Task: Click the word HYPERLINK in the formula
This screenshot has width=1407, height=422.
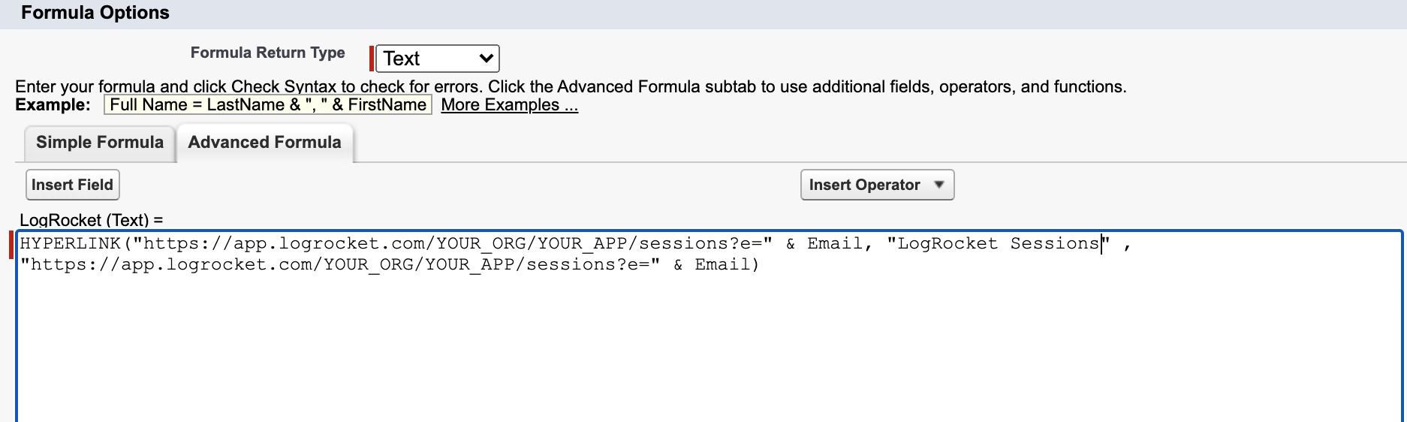Action: [x=71, y=243]
